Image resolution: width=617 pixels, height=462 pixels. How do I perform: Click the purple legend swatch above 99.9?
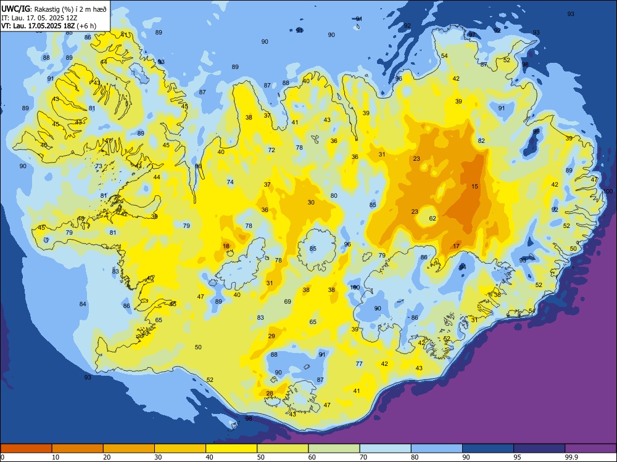590,448
